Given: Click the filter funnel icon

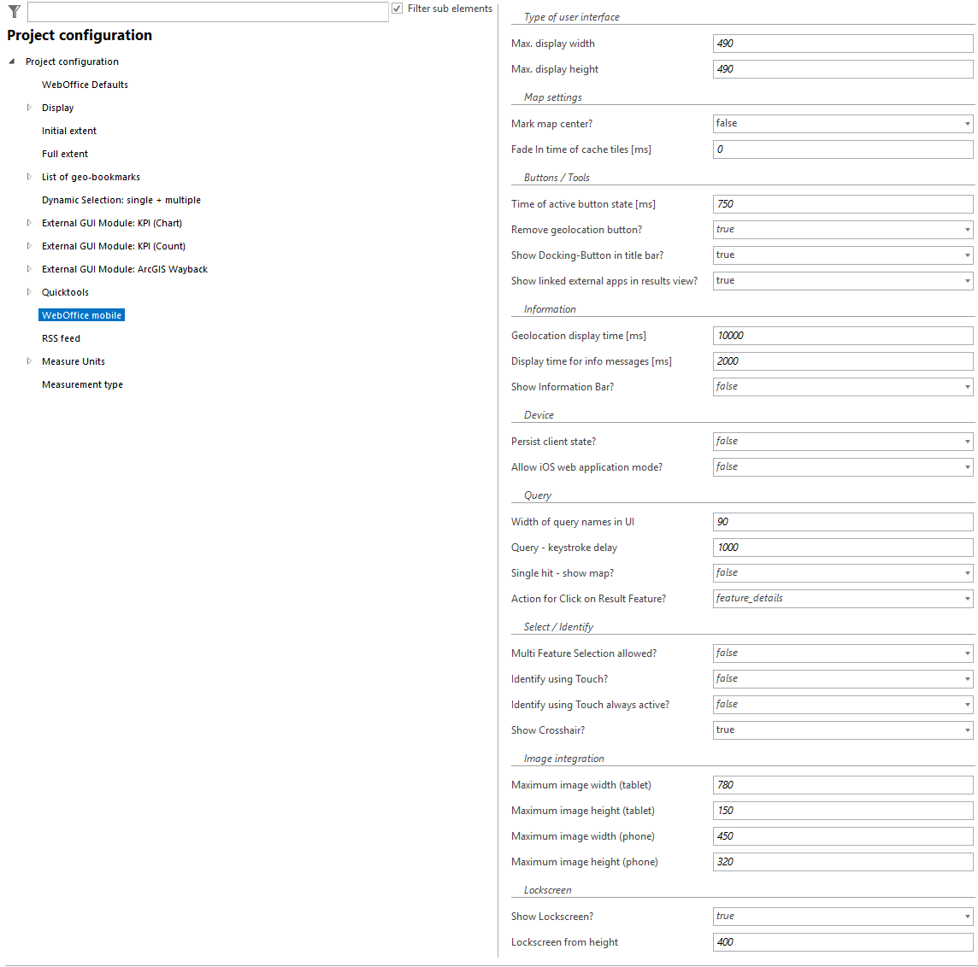Looking at the screenshot, I should click(14, 11).
